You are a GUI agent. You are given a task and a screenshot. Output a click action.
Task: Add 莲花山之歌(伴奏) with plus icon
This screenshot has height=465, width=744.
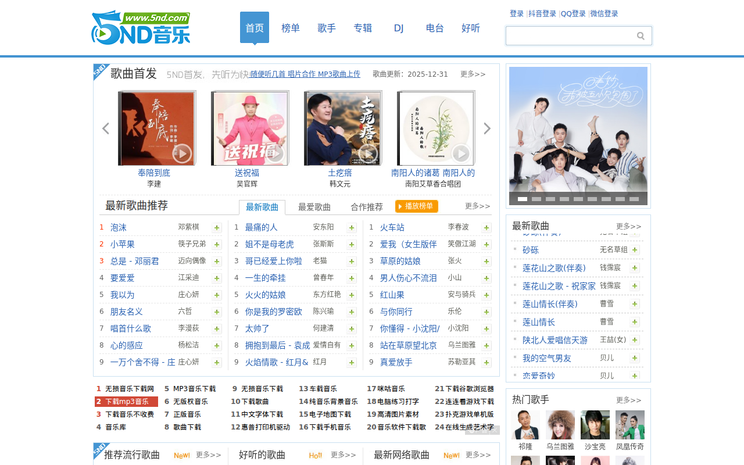coord(634,267)
